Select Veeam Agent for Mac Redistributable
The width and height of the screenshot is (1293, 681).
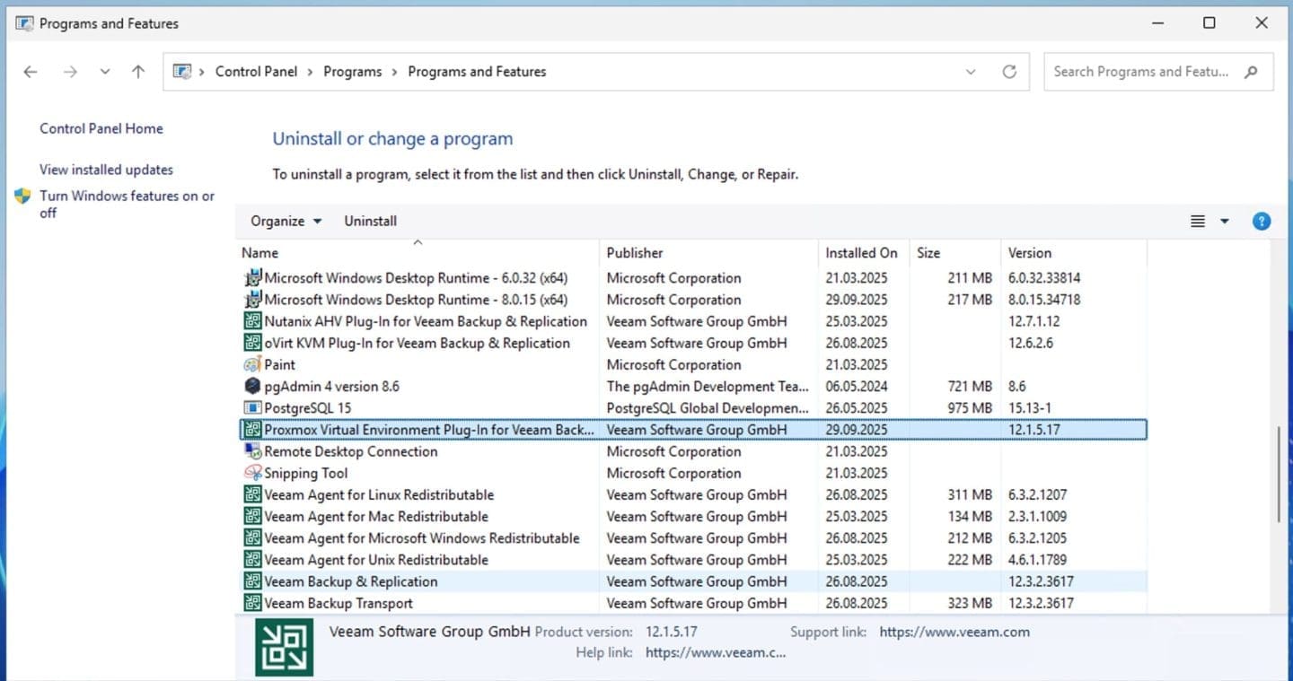click(x=376, y=517)
